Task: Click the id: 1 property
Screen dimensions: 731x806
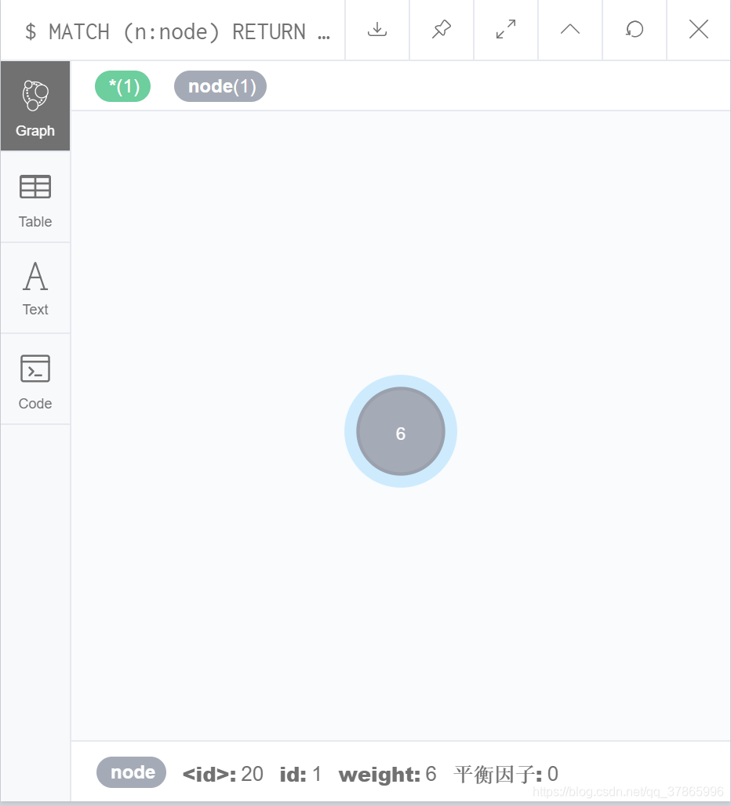Action: [300, 774]
